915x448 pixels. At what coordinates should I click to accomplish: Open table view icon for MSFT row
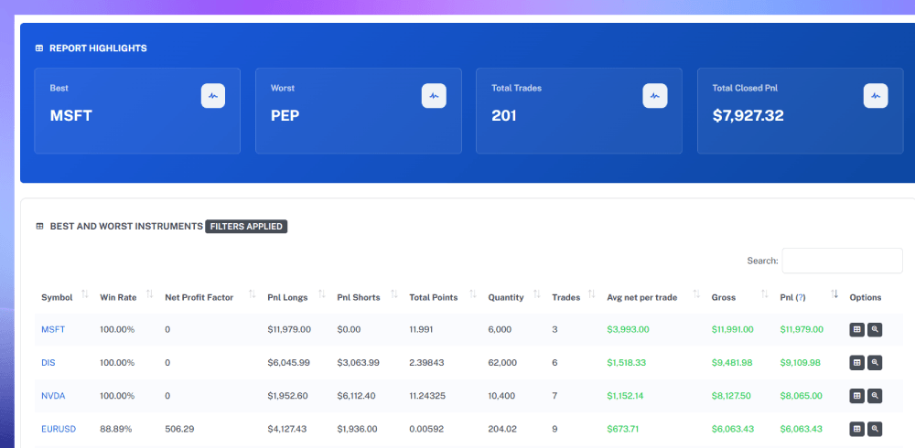tap(856, 329)
